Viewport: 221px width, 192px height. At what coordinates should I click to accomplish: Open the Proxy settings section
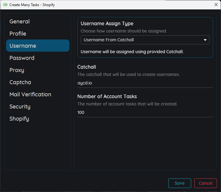point(17,70)
